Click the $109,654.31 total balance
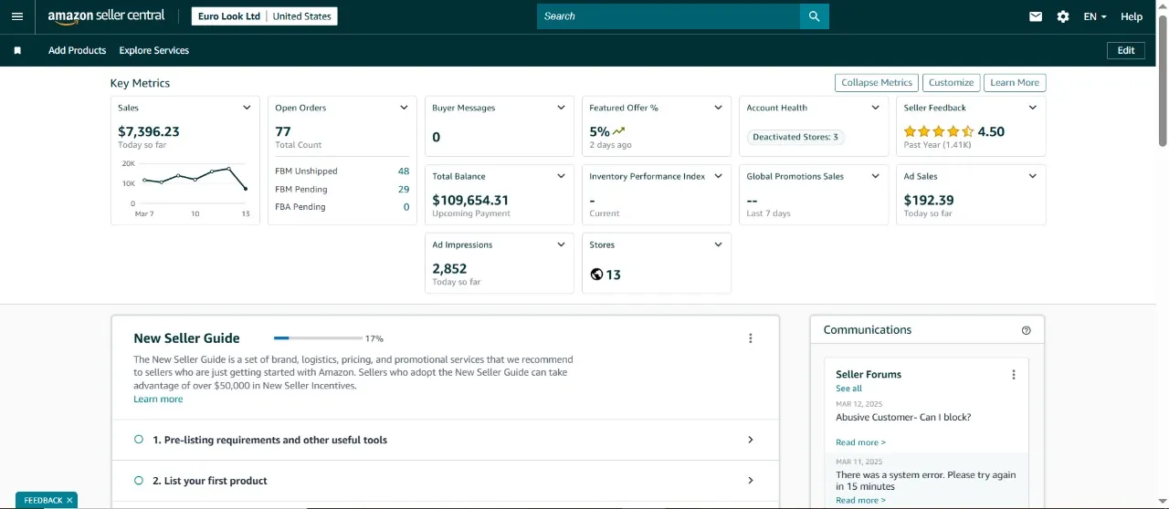Image resolution: width=1169 pixels, height=509 pixels. pos(470,200)
